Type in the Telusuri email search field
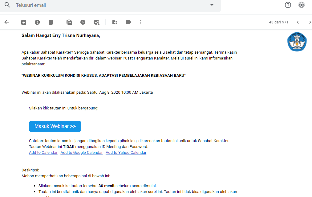 [x=108, y=5]
